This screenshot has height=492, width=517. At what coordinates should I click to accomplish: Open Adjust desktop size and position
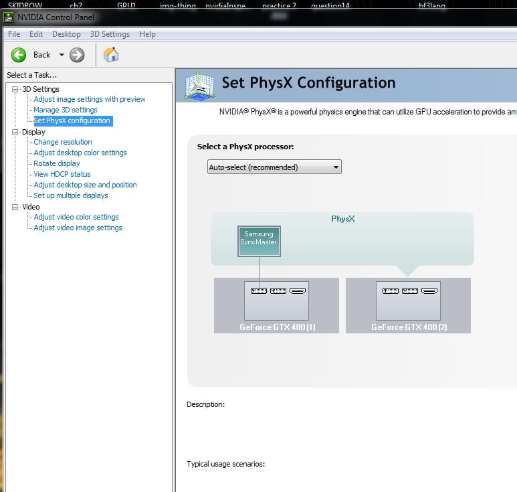tap(85, 185)
